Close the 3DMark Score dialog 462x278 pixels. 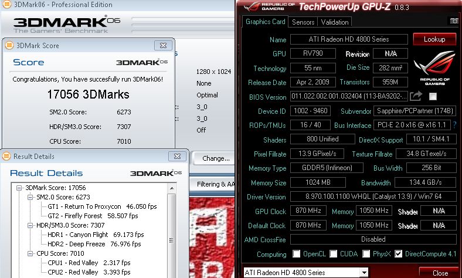[163, 45]
